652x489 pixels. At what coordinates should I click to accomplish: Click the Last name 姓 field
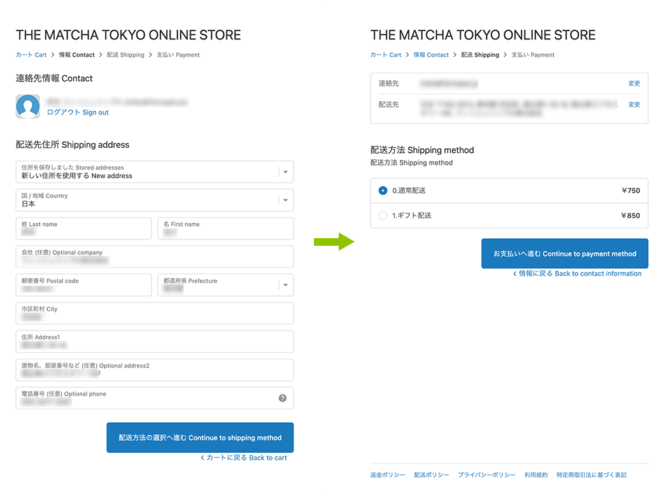(x=83, y=229)
